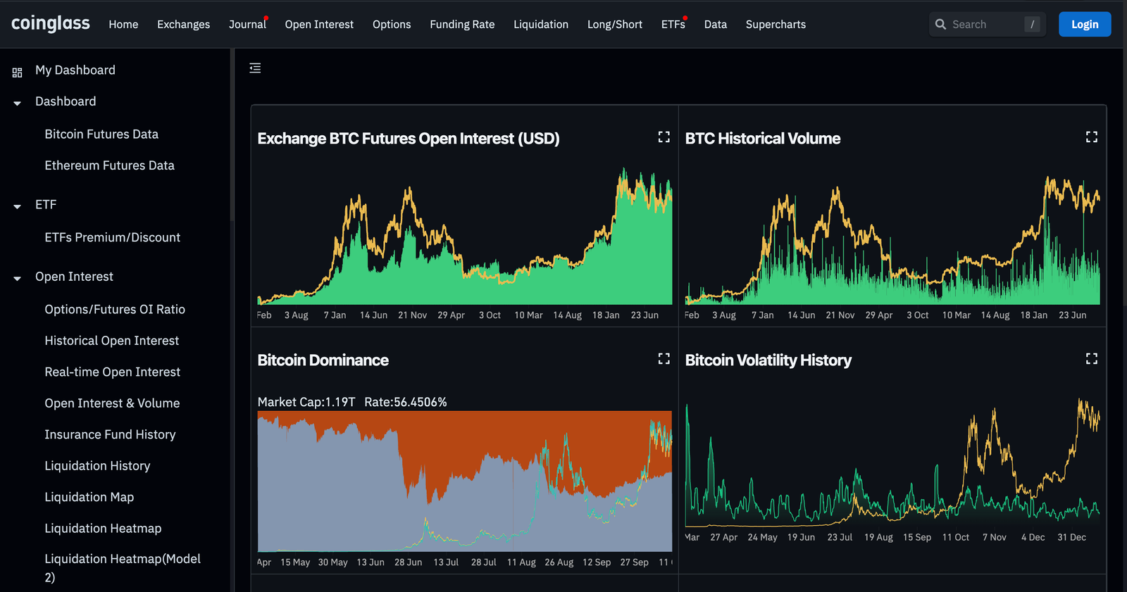Open the Funding Rate menu
Viewport: 1127px width, 592px height.
coord(462,25)
